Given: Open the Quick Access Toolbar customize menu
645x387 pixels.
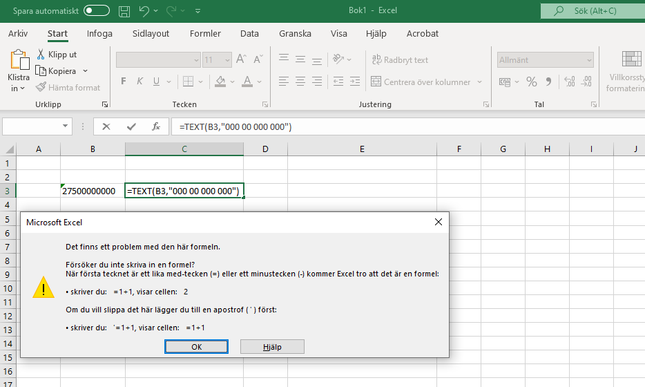Looking at the screenshot, I should [198, 11].
